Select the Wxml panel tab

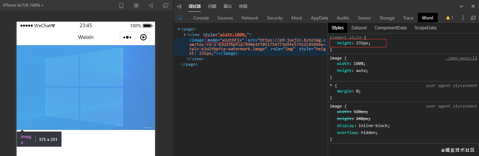[x=427, y=18]
